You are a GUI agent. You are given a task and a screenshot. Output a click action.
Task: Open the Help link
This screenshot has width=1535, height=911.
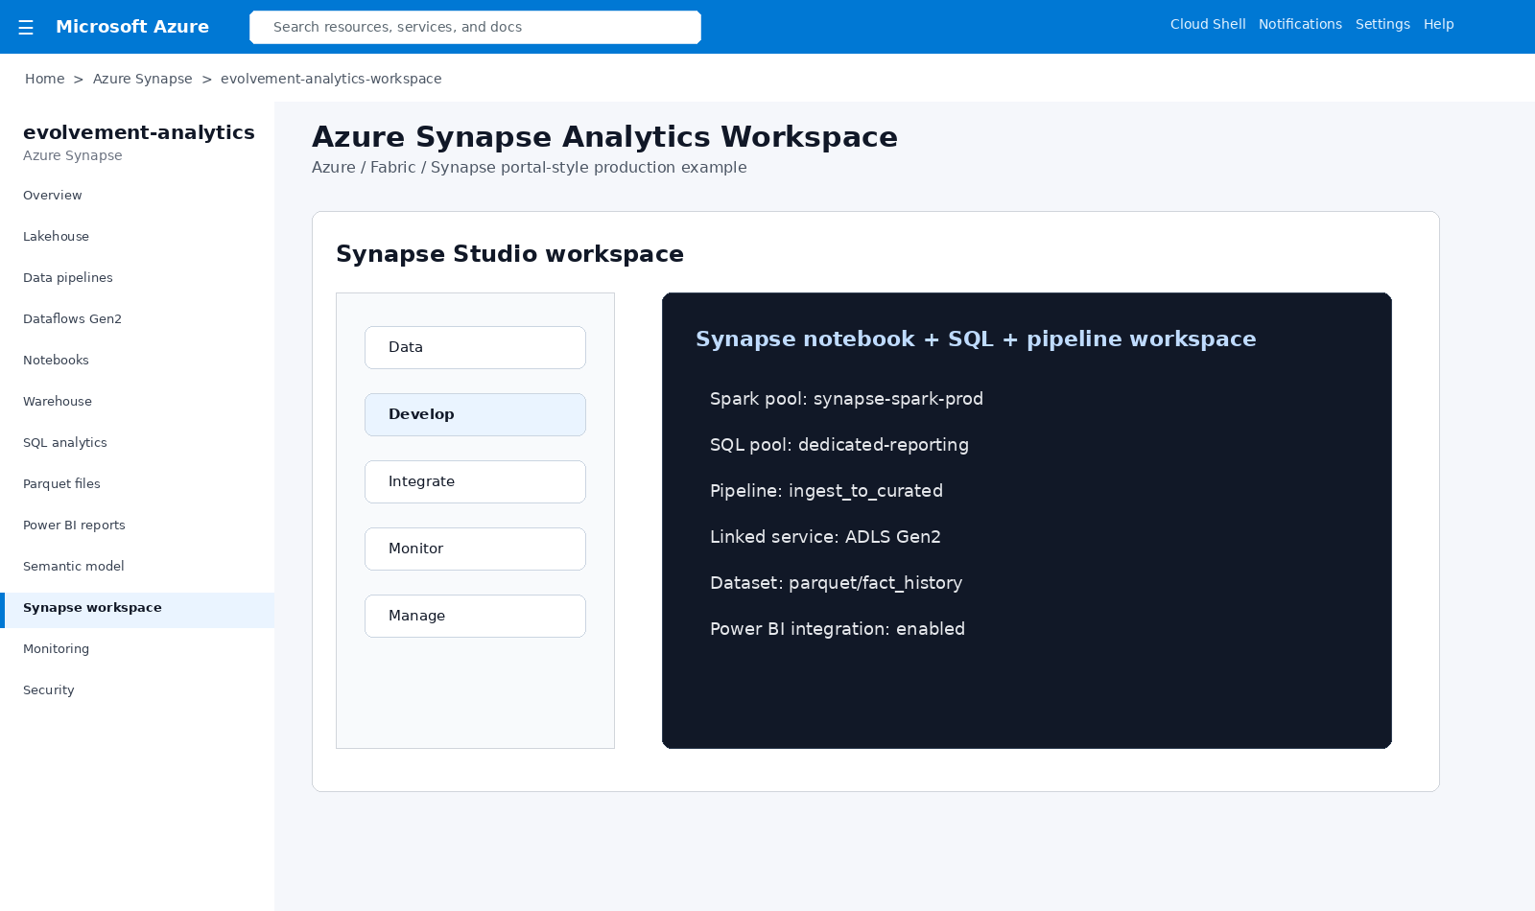pos(1438,24)
